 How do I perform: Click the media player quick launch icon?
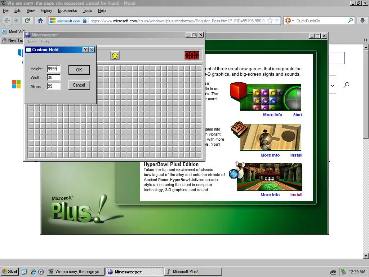pos(41,272)
